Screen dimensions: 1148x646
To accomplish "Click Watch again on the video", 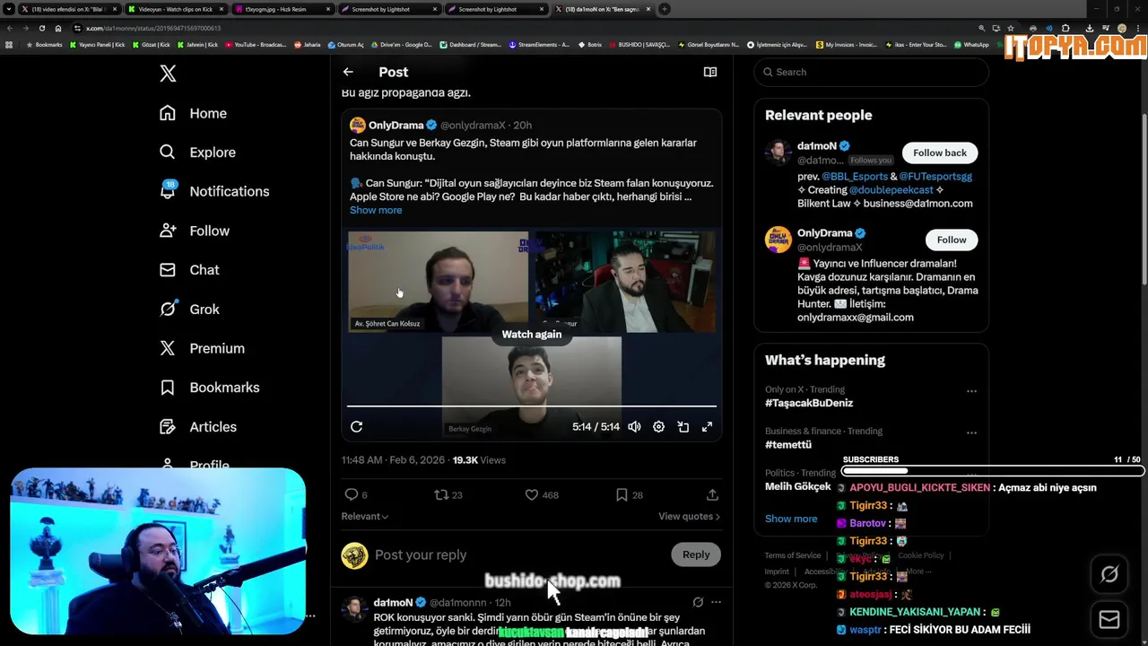I will [532, 334].
